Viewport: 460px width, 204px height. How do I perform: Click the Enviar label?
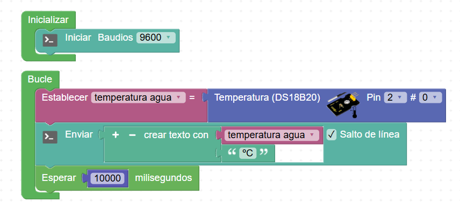point(79,134)
